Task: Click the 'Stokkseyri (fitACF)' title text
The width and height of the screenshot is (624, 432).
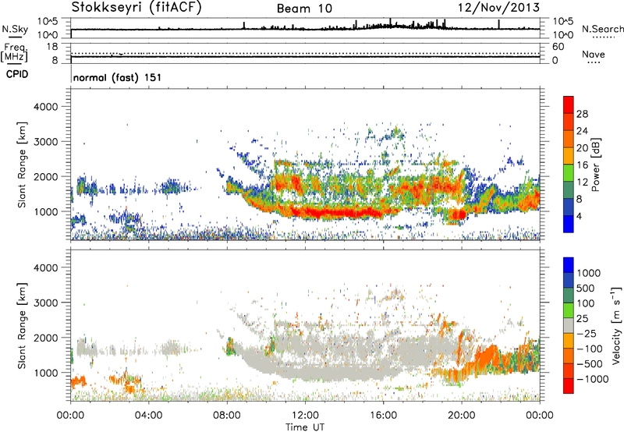Action: [x=136, y=8]
